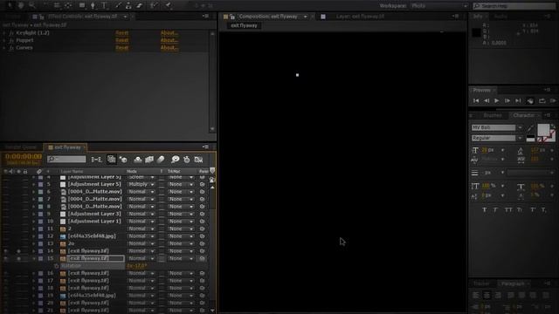Screen dimensions: 559x314
Task: Toggle Hide Shy Layers switch in timeline
Action: pyautogui.click(x=138, y=160)
